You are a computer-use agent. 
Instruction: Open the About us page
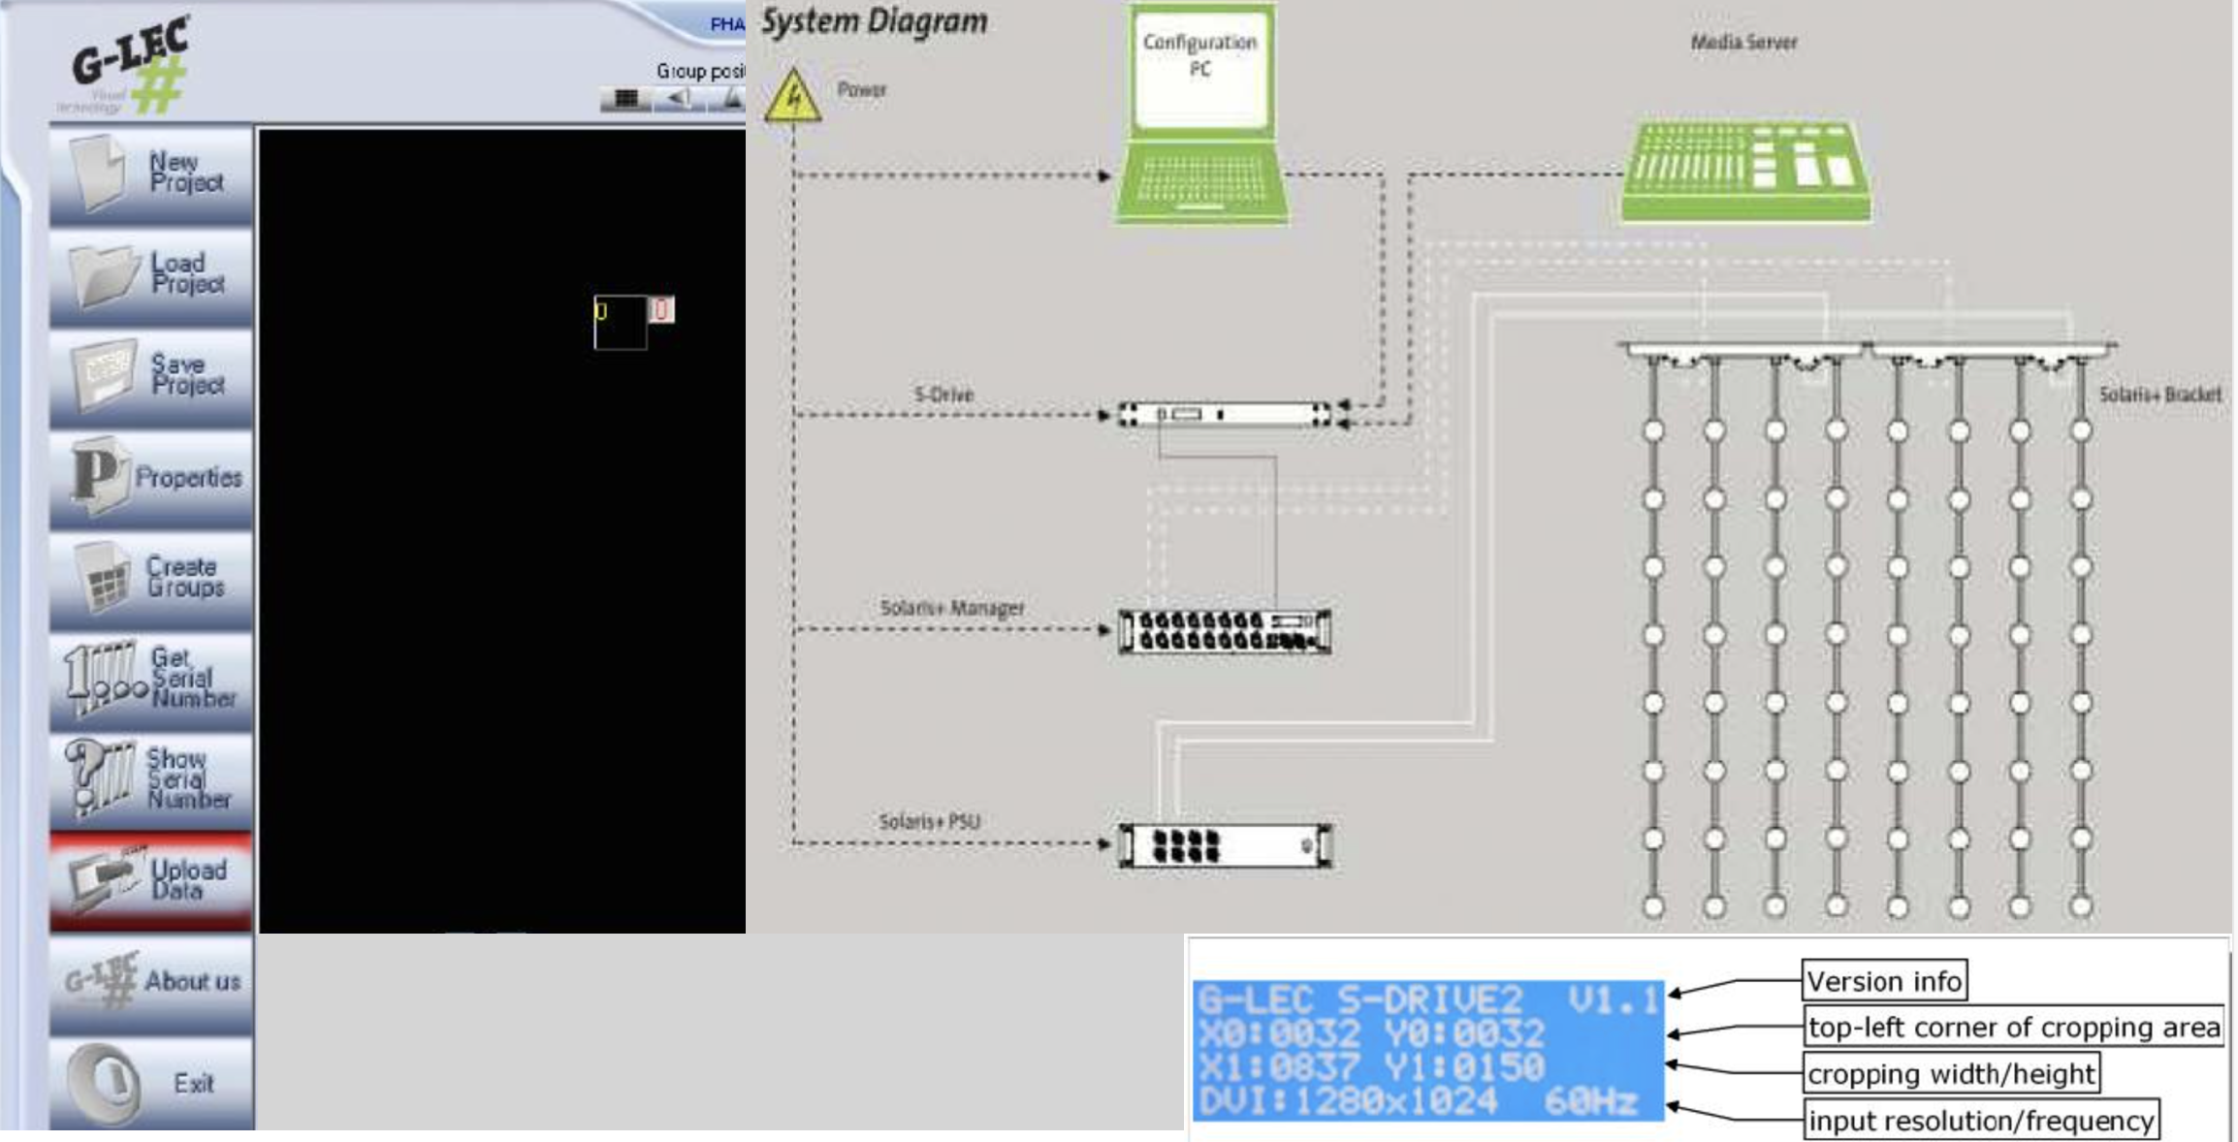click(x=151, y=982)
